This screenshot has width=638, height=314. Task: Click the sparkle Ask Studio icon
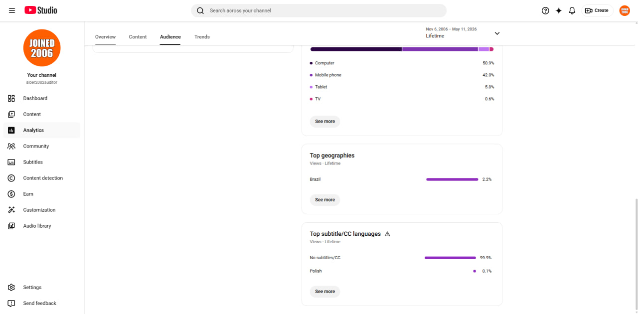pyautogui.click(x=559, y=10)
